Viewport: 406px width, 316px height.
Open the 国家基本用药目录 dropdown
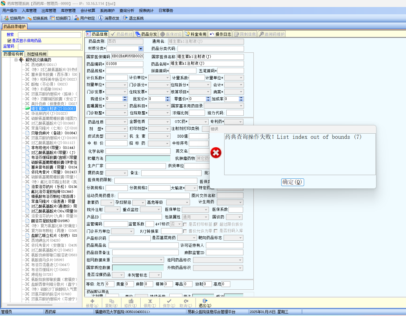pyautogui.click(x=241, y=106)
